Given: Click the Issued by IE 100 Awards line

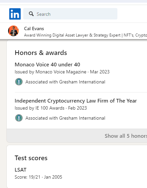Looking at the screenshot, I should (x=51, y=108).
